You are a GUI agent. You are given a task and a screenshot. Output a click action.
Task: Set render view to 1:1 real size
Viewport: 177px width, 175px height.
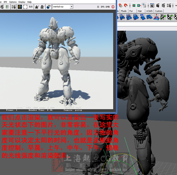point(31,7)
